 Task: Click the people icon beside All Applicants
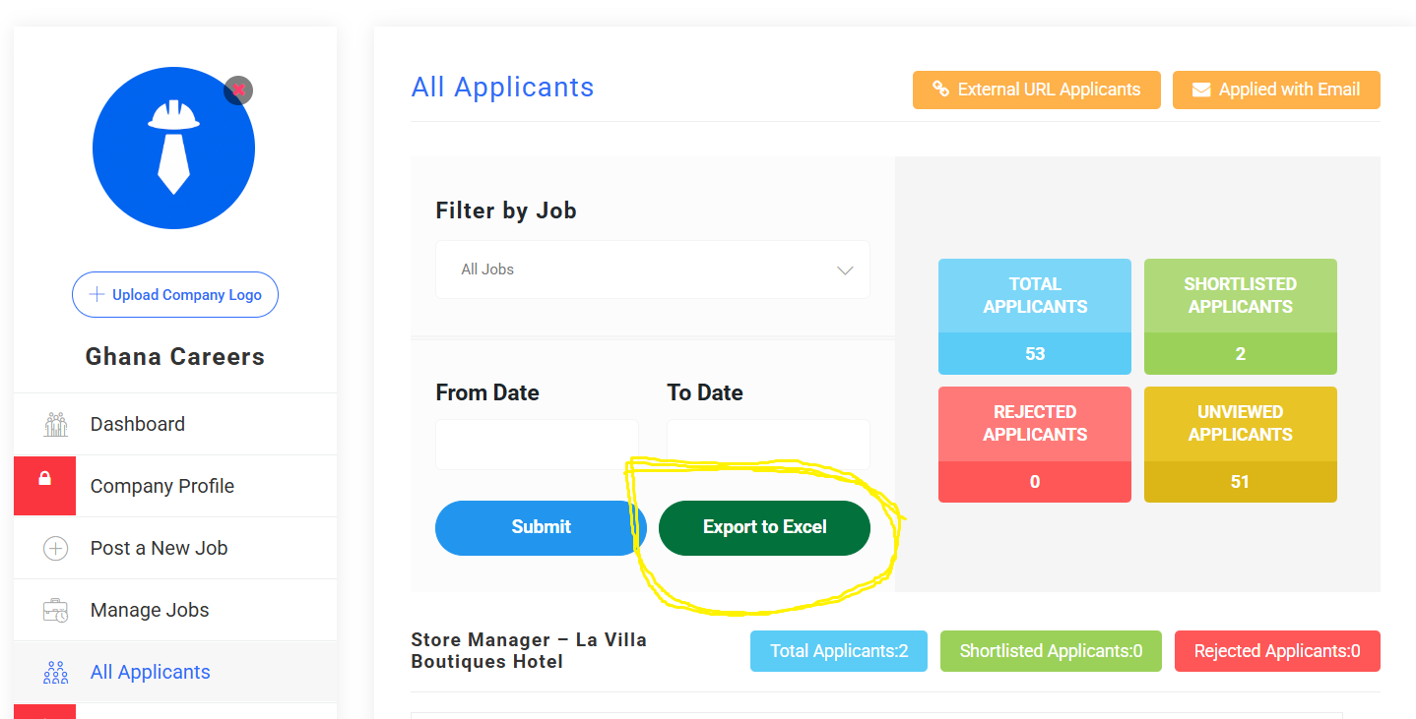pos(55,672)
